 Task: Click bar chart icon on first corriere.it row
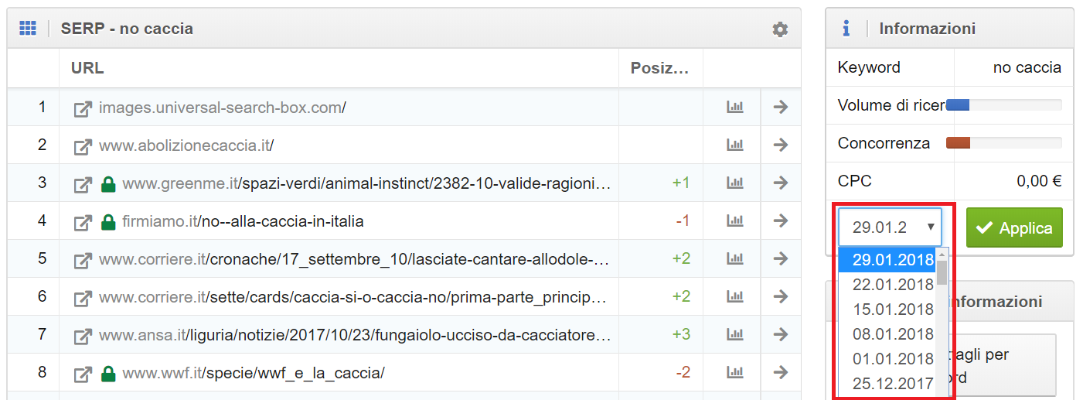click(734, 258)
